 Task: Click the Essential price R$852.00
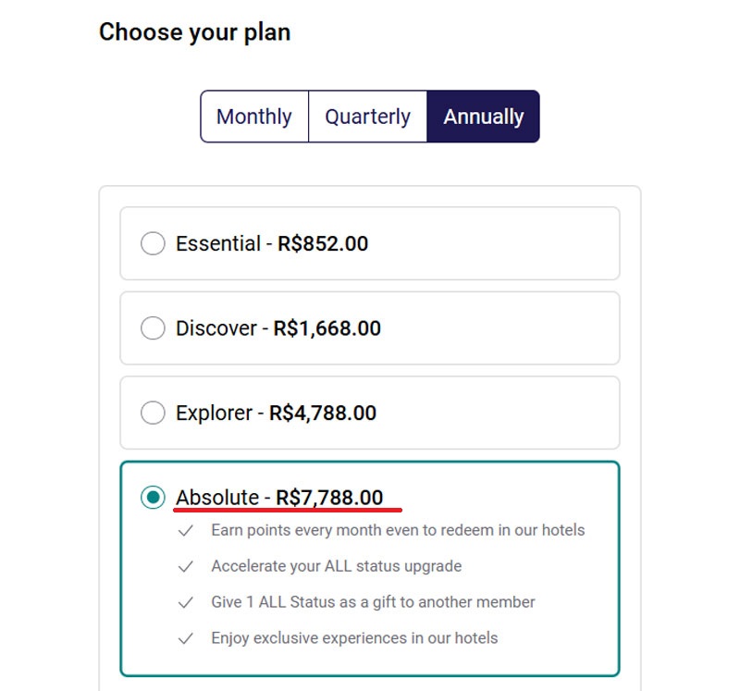pos(323,244)
